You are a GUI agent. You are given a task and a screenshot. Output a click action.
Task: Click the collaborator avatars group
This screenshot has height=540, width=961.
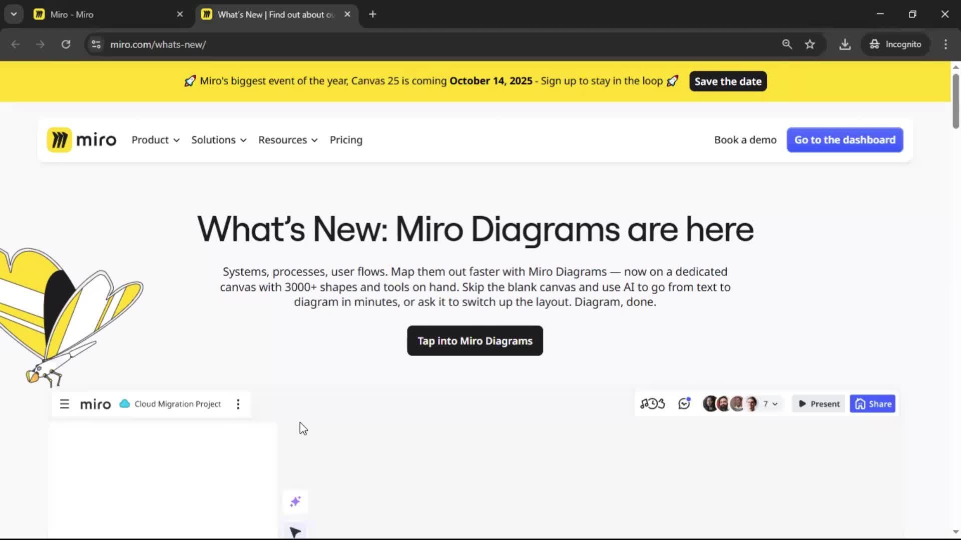pos(731,404)
